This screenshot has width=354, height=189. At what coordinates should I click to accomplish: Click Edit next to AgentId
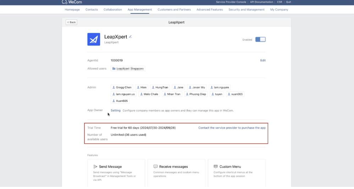(263, 61)
